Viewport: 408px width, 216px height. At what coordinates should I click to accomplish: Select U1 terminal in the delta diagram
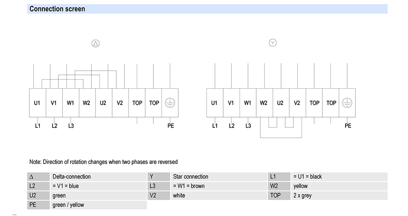pyautogui.click(x=37, y=103)
